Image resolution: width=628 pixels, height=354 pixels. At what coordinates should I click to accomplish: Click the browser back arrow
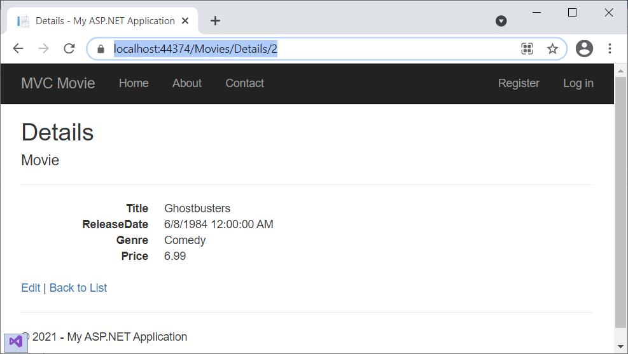tap(18, 49)
